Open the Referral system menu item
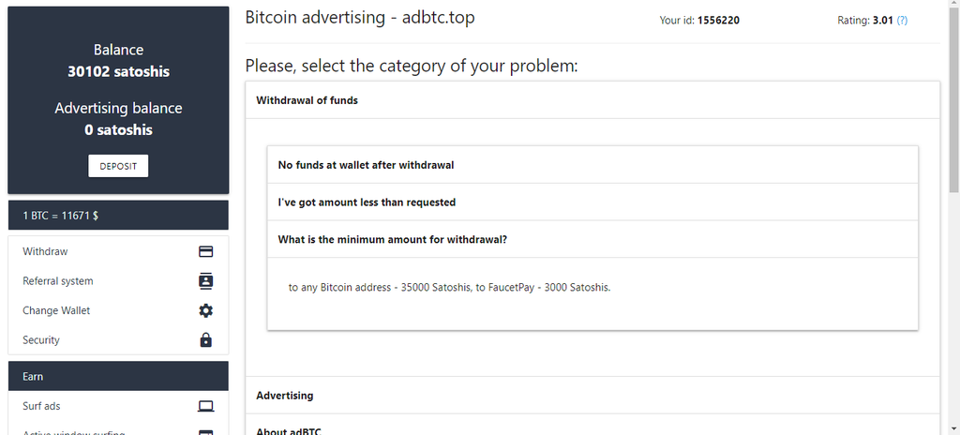 (118, 280)
